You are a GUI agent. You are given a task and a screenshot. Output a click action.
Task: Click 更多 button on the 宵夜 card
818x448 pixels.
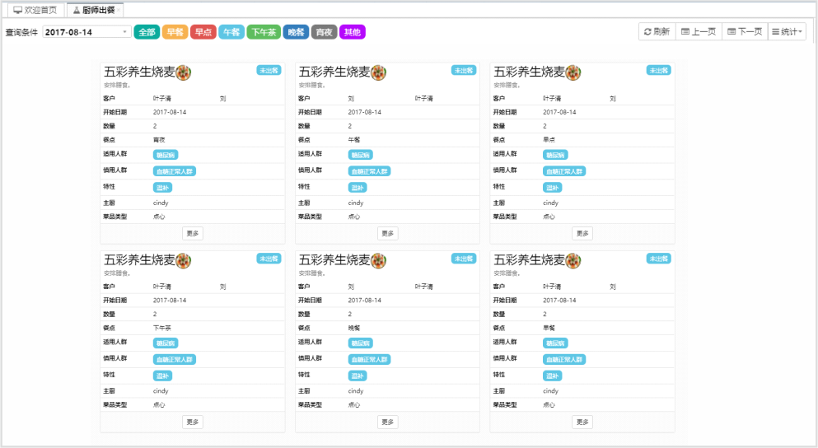pyautogui.click(x=193, y=233)
